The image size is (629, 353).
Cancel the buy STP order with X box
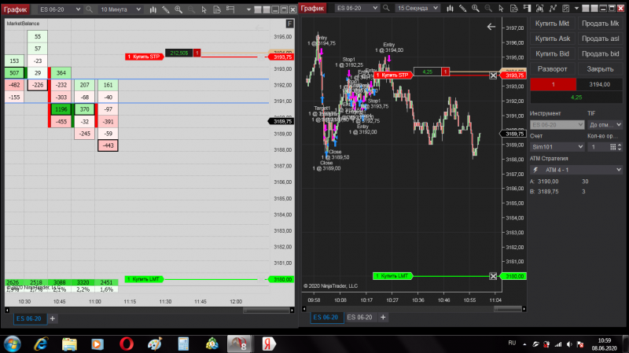pos(493,75)
